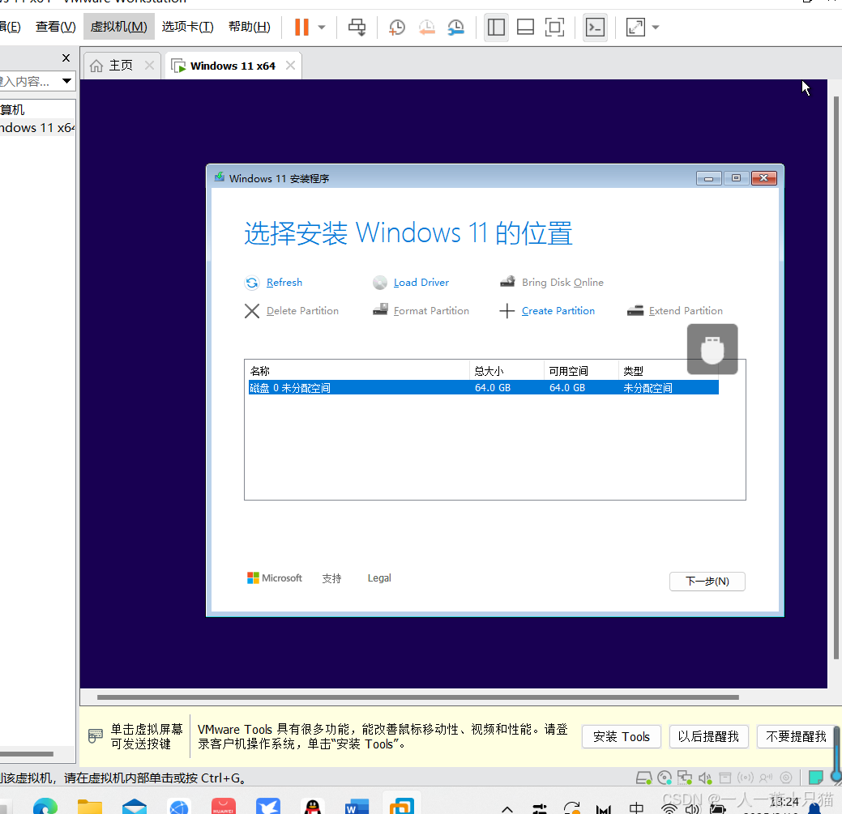Image resolution: width=842 pixels, height=814 pixels.
Task: Close the Windows 11 x64 tab
Action: tap(290, 66)
